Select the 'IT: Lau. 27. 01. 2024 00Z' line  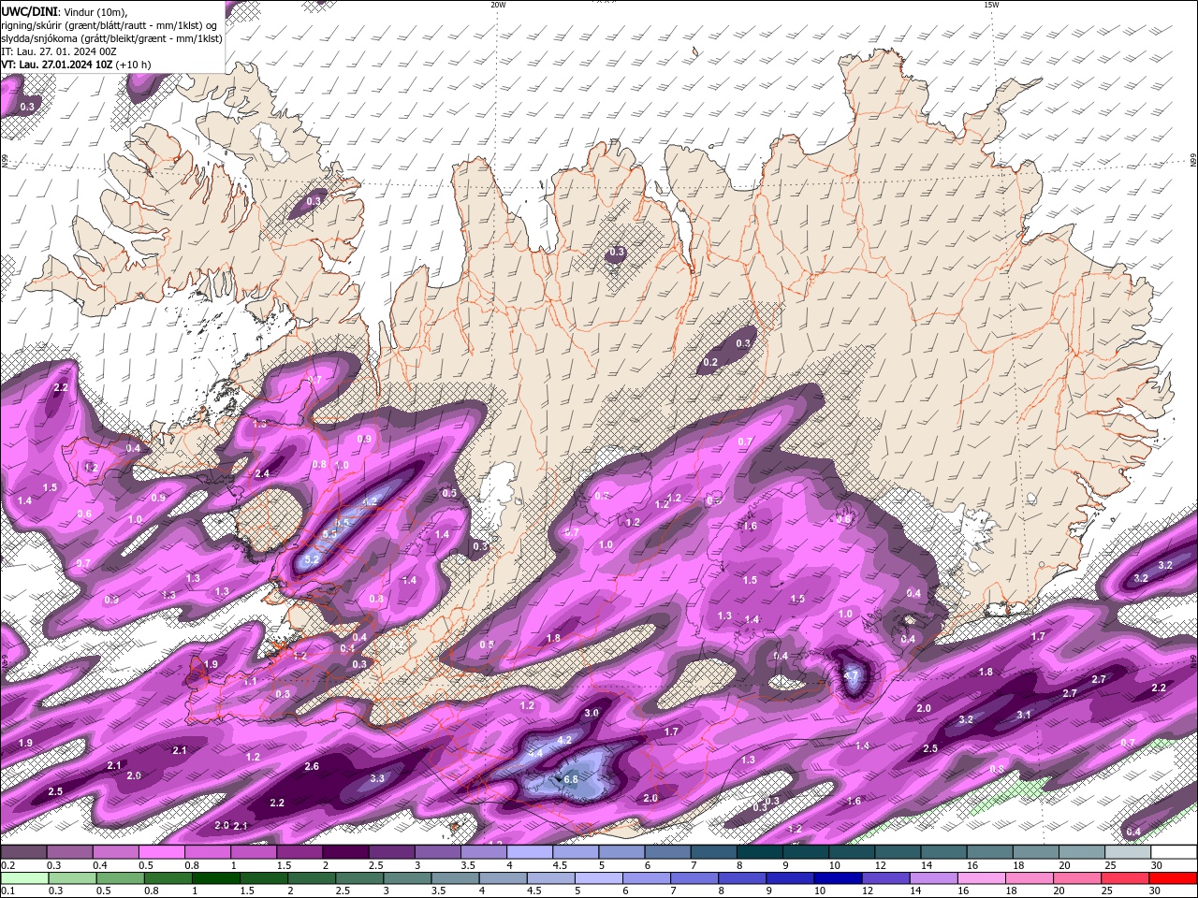coord(58,51)
